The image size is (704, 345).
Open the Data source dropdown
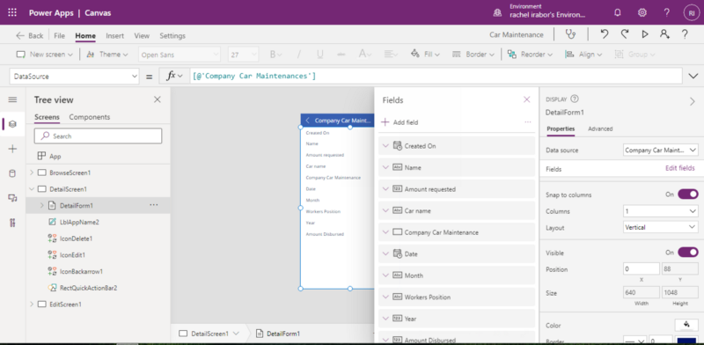click(661, 150)
